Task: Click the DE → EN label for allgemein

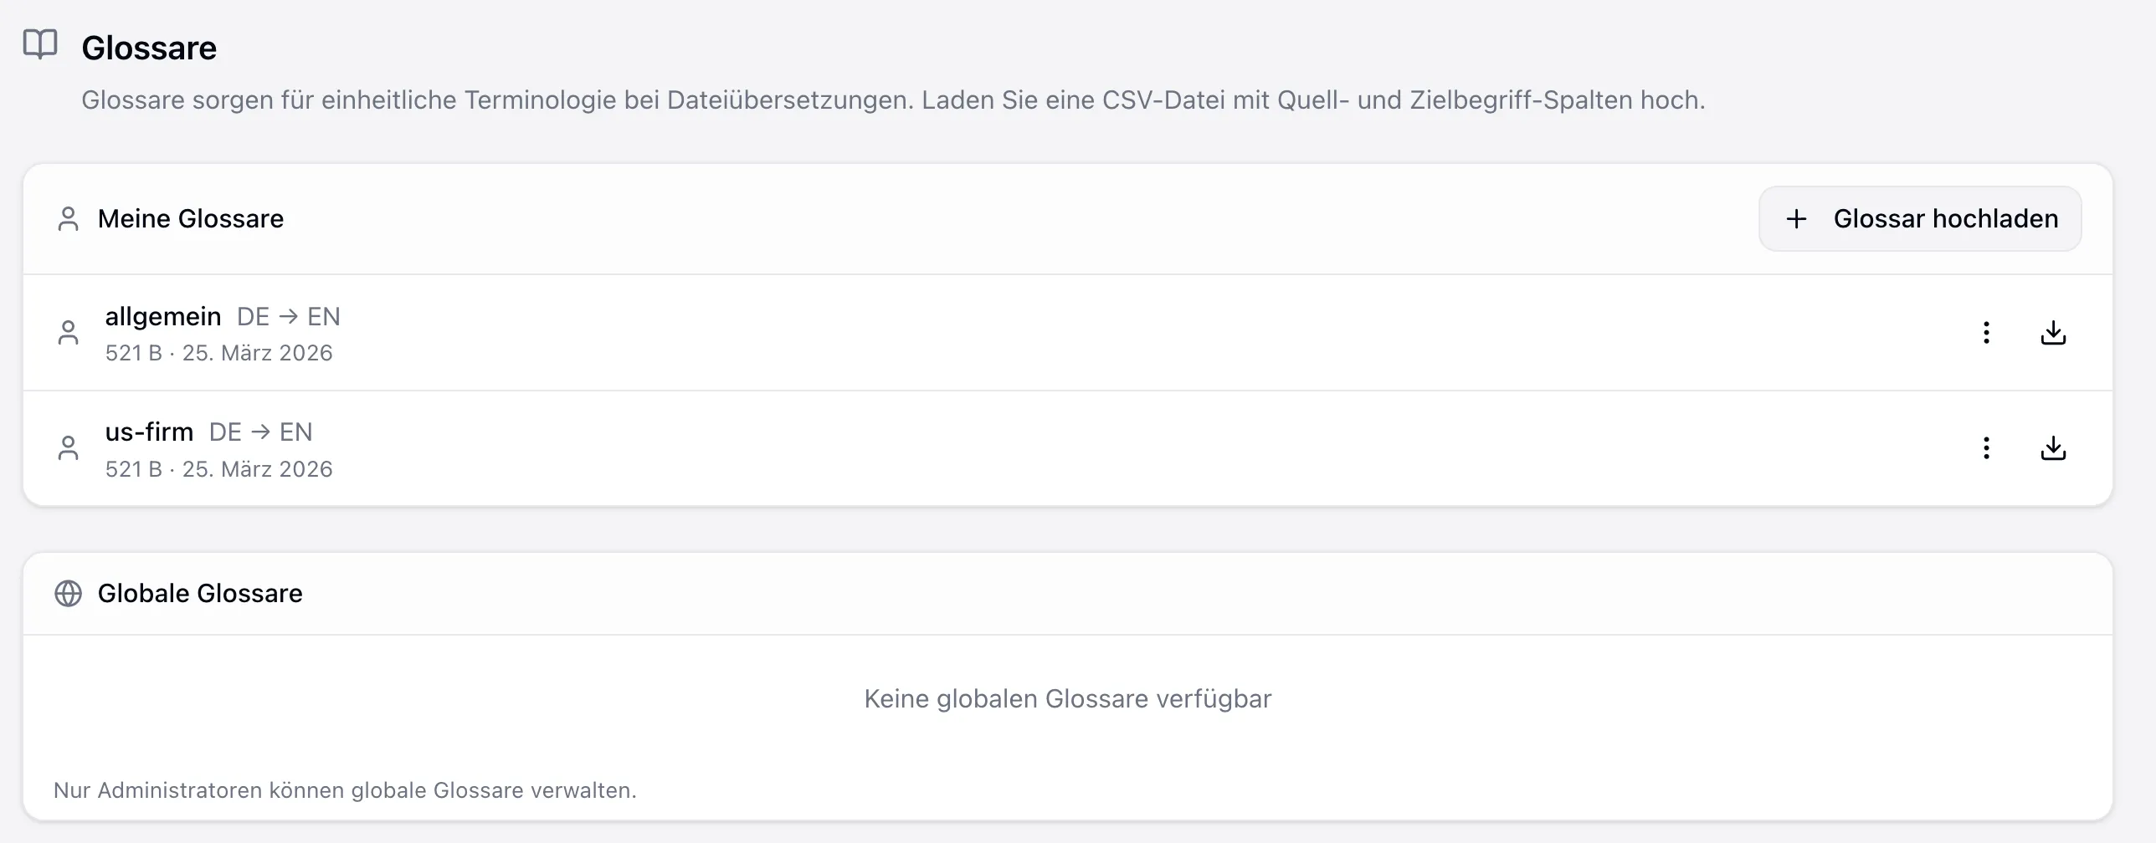Action: pos(289,317)
